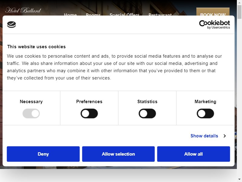Turn on the Marketing cookie switch
The image size is (242, 182).
pyautogui.click(x=205, y=113)
